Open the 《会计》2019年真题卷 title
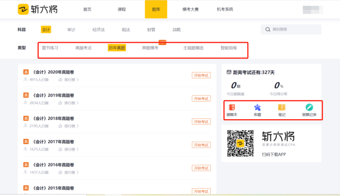Image resolution: width=340 pixels, height=196 pixels. click(53, 95)
